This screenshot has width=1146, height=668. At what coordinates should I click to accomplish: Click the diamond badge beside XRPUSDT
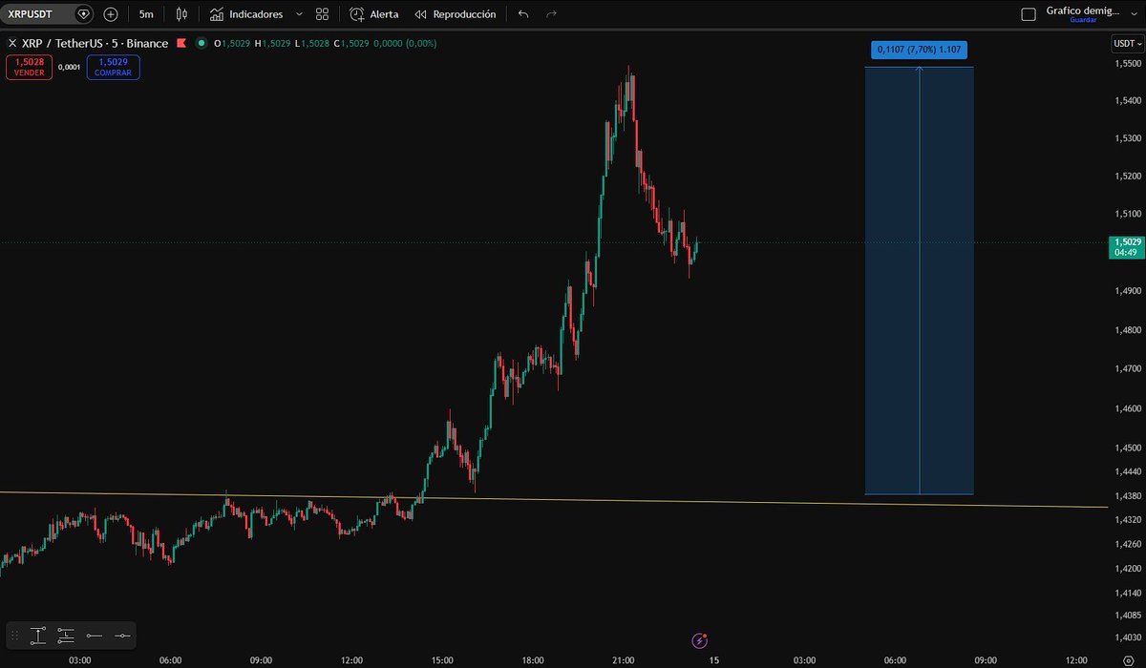pyautogui.click(x=84, y=14)
